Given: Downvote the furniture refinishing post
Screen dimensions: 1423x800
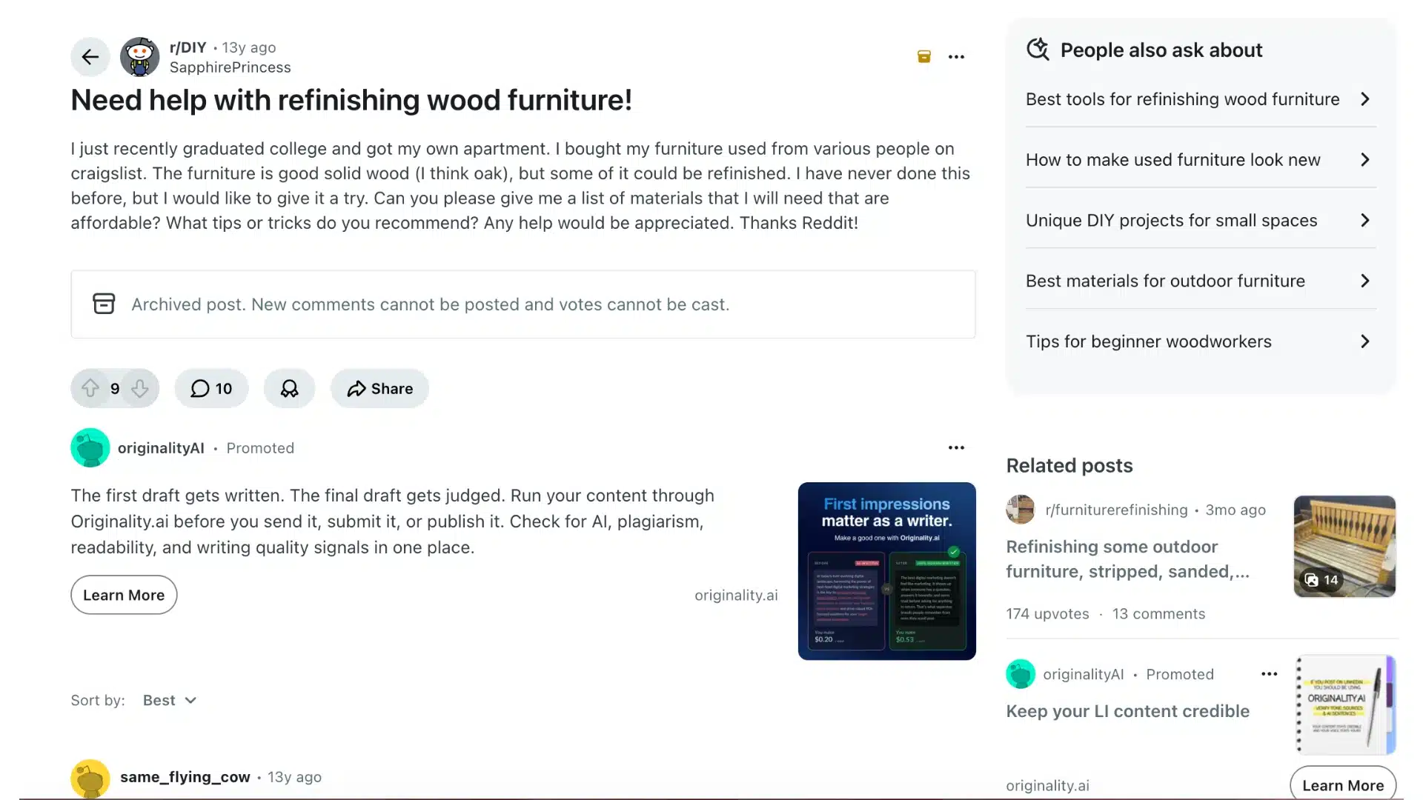Looking at the screenshot, I should click(140, 388).
